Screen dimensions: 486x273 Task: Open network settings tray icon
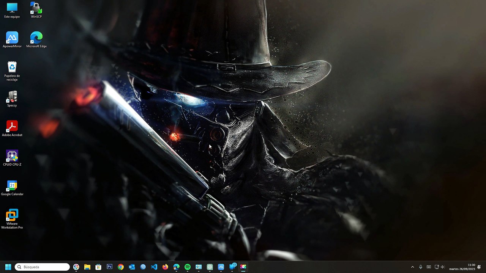click(437, 267)
